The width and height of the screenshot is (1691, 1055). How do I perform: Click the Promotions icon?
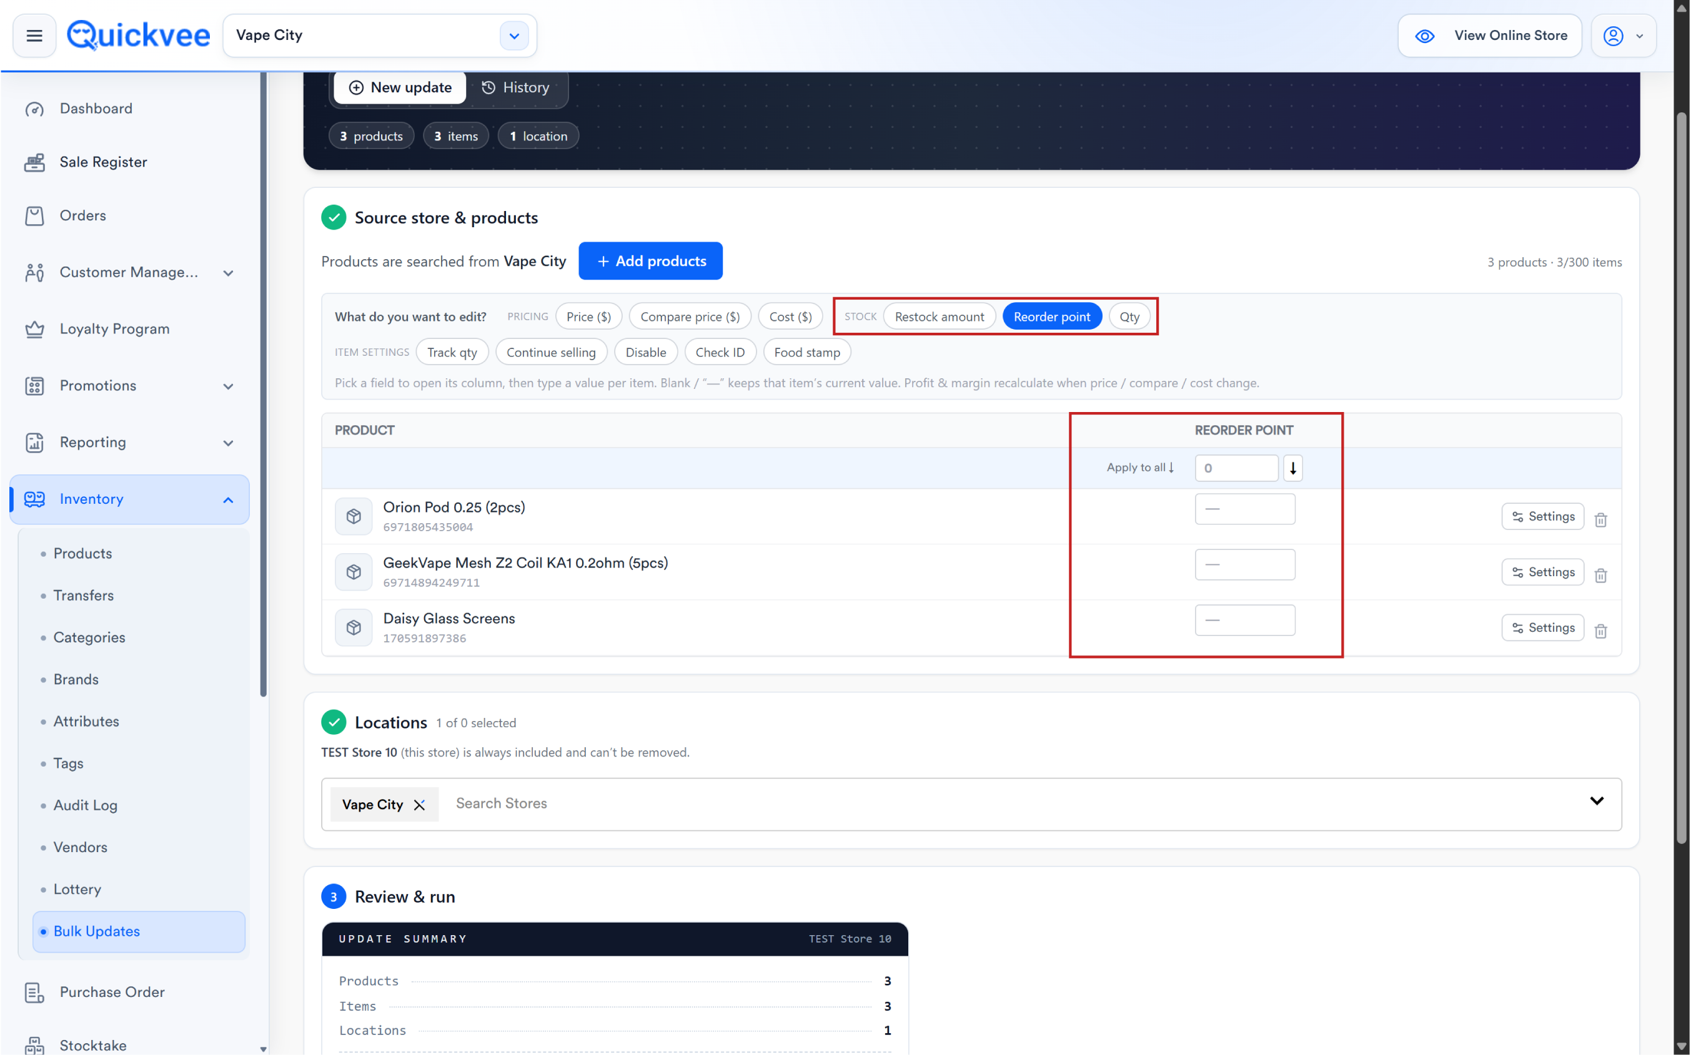click(34, 386)
